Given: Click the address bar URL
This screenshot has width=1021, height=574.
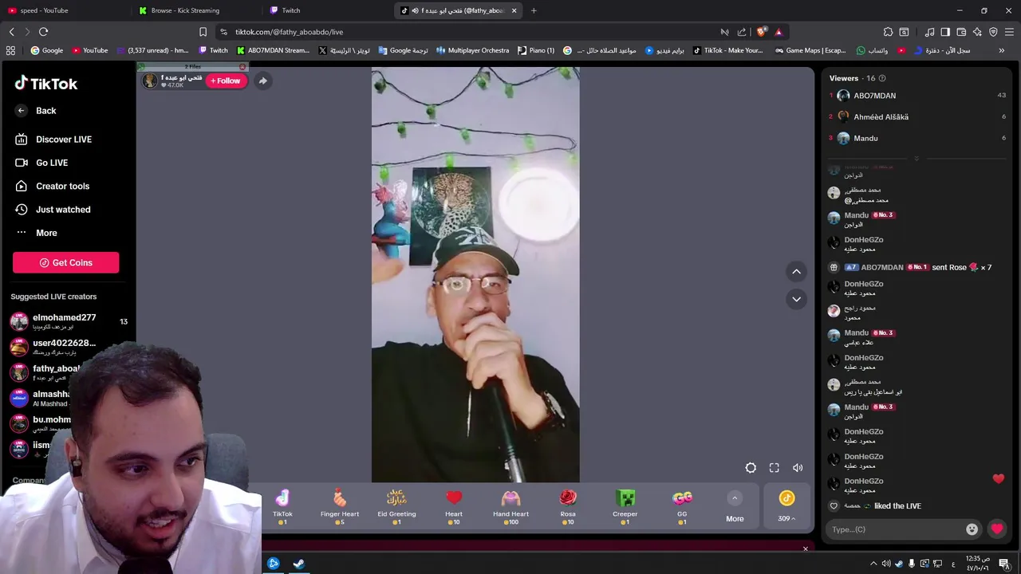Looking at the screenshot, I should click(x=289, y=32).
